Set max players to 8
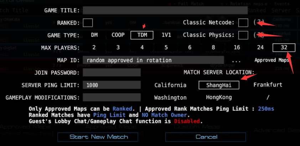The image size is (300, 146). [x=213, y=47]
